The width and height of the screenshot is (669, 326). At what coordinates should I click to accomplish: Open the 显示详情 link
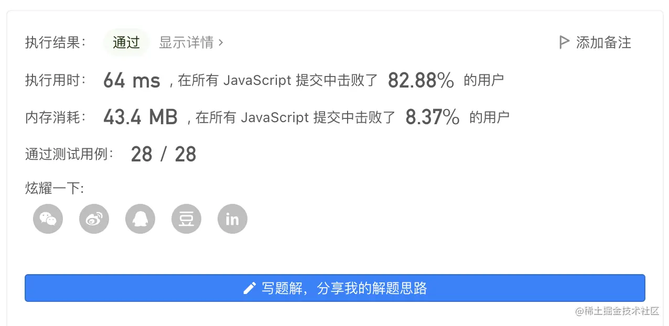(x=186, y=42)
